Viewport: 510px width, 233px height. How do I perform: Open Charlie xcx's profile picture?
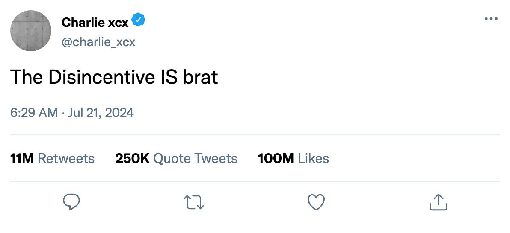tap(31, 31)
